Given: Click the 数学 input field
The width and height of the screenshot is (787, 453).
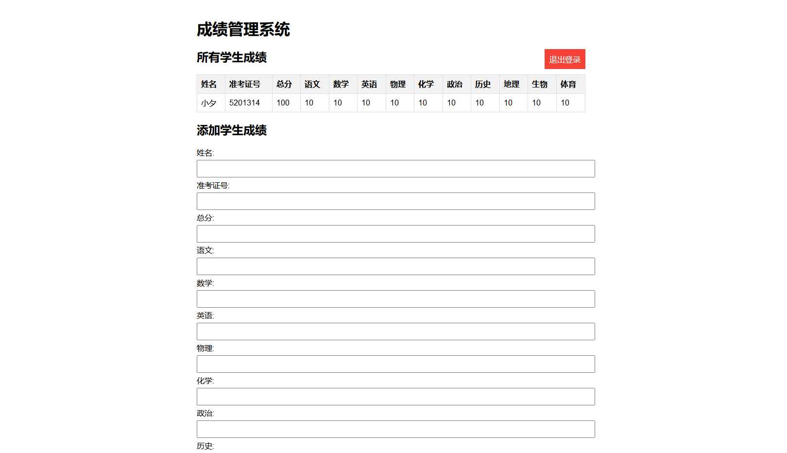Looking at the screenshot, I should pyautogui.click(x=395, y=299).
